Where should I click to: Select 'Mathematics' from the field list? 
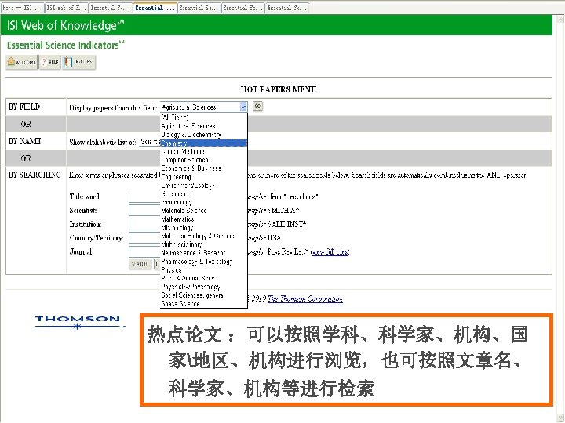pos(203,219)
